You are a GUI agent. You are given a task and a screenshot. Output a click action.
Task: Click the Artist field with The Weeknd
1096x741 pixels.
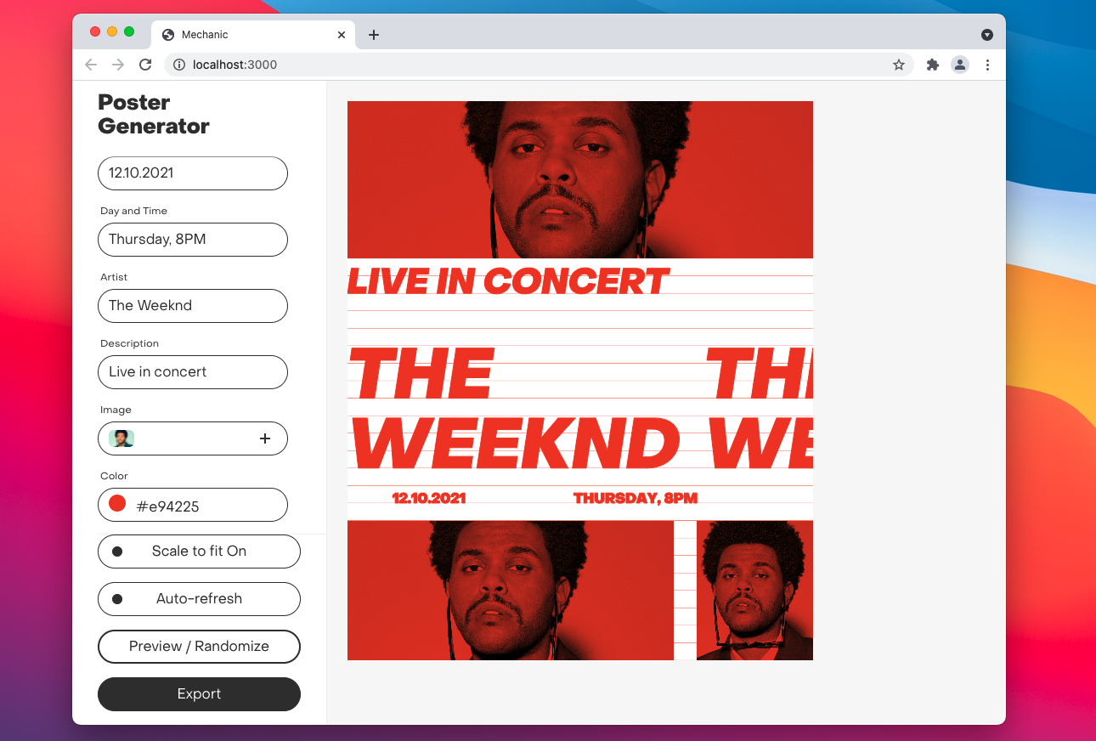193,306
